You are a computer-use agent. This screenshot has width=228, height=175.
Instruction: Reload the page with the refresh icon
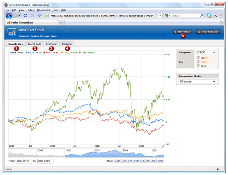click(25, 16)
